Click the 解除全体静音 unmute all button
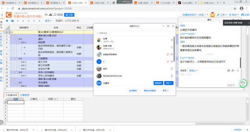Viewport: 250px width, 132px height. pos(150,91)
